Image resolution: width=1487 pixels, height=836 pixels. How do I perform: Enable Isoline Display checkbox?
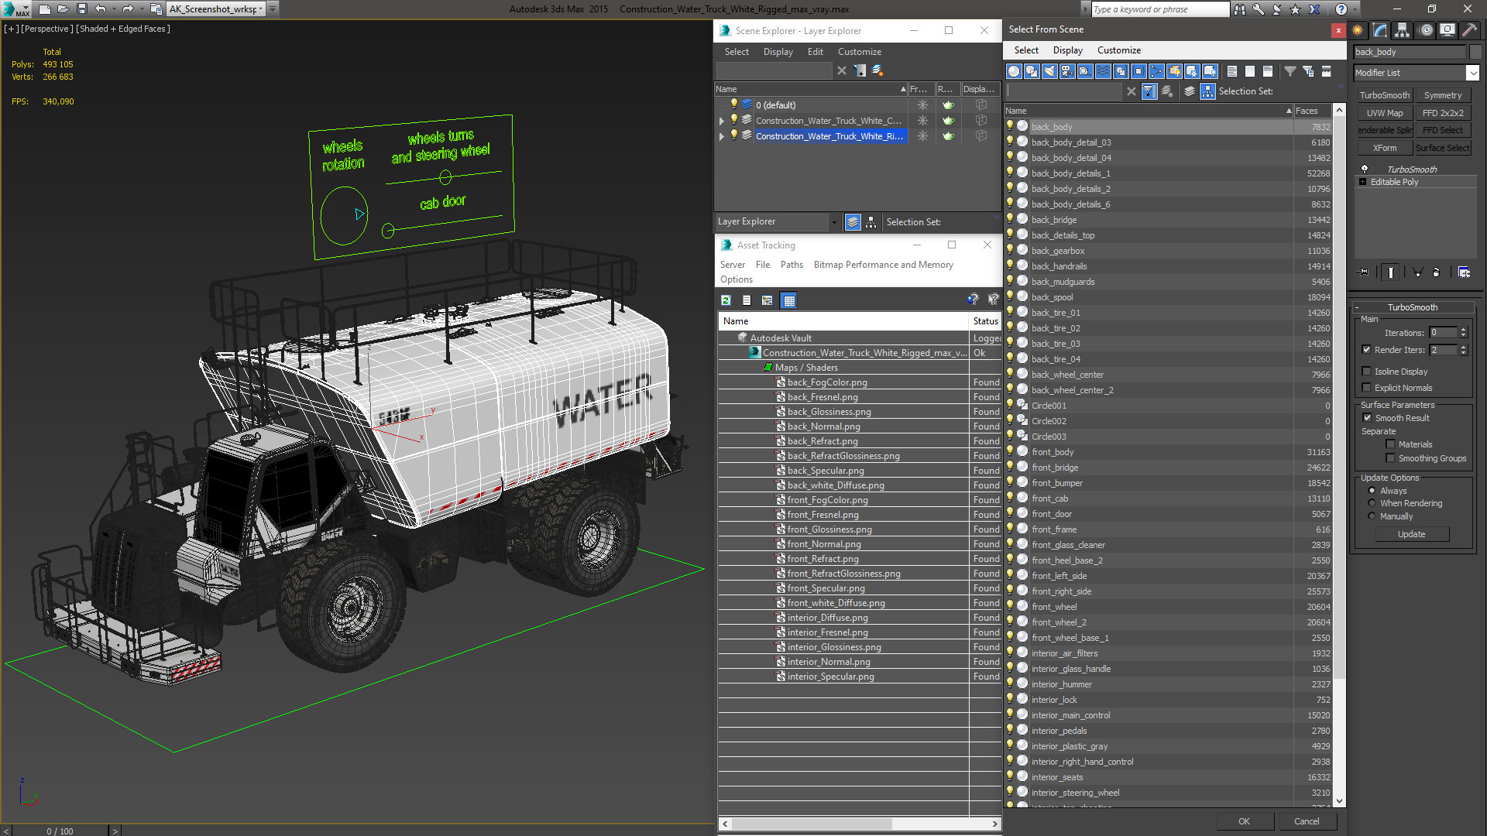tap(1367, 372)
